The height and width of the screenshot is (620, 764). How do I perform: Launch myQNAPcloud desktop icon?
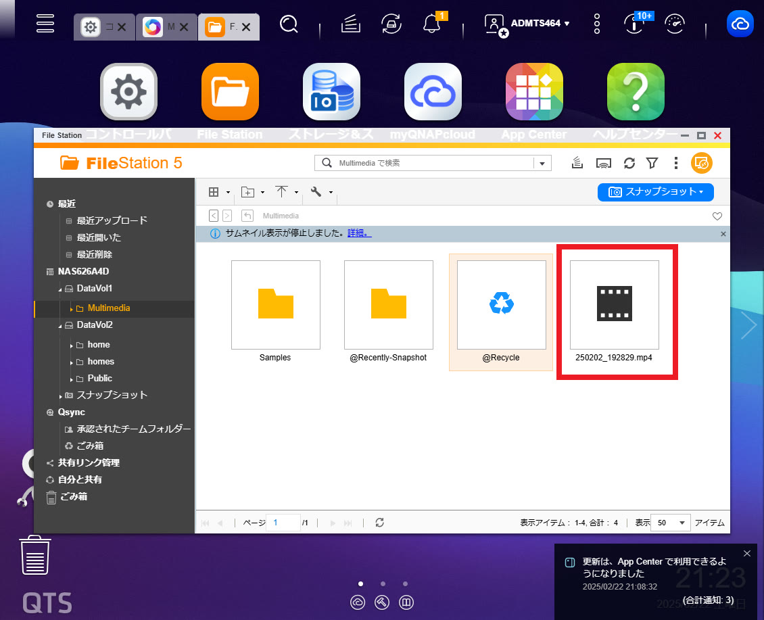[x=433, y=92]
